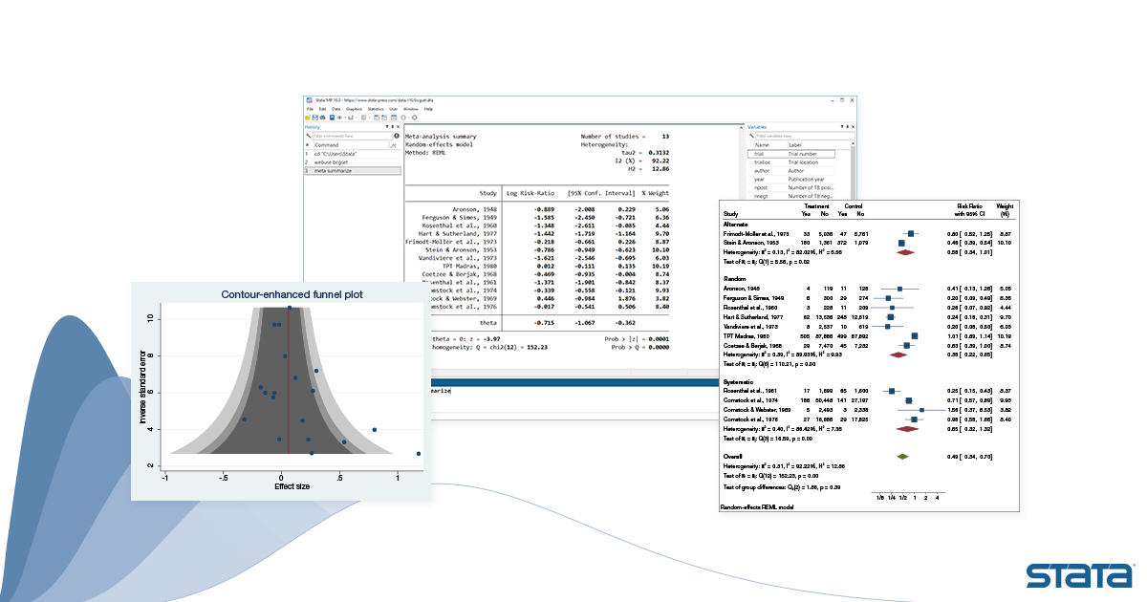Open the Help menu
The image size is (1147, 602).
tap(428, 109)
